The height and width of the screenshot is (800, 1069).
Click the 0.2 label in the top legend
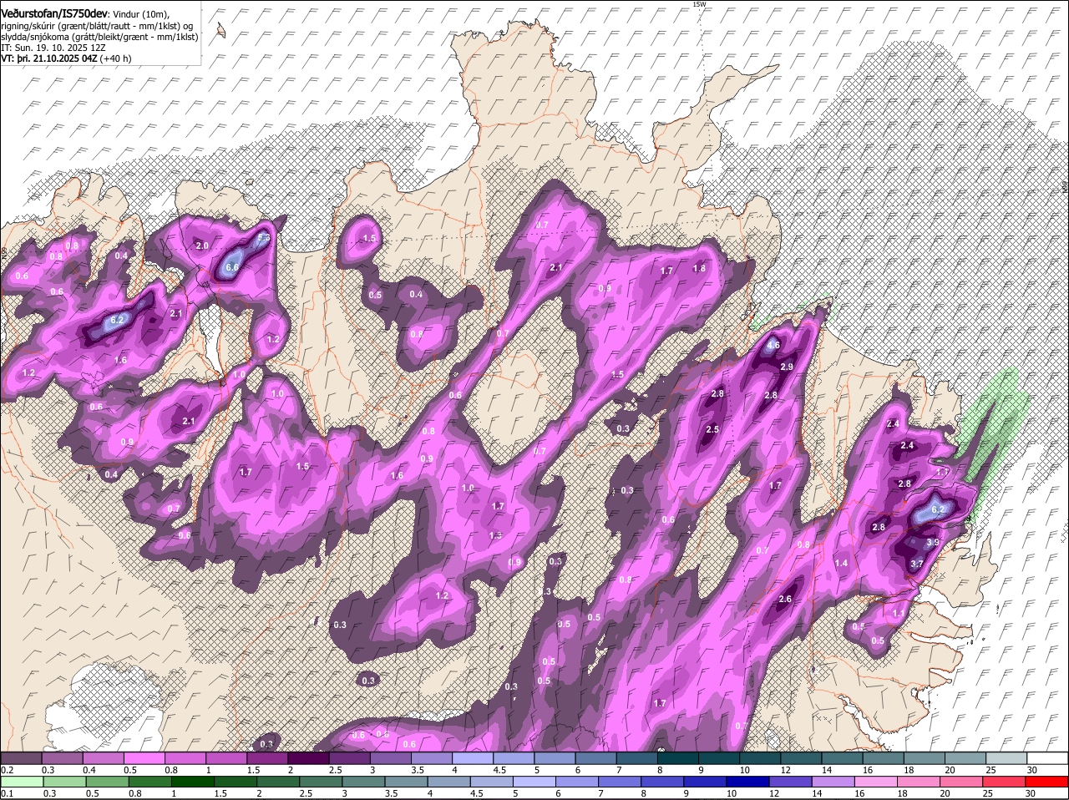(7, 770)
